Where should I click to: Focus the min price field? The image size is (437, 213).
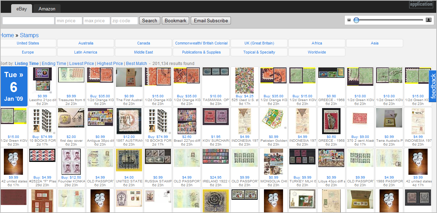click(69, 21)
